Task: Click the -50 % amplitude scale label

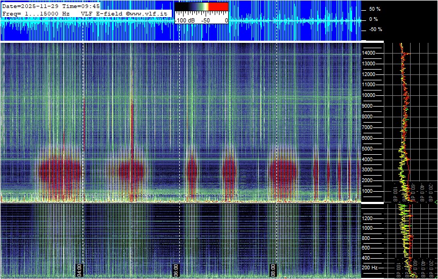Action: [375, 29]
